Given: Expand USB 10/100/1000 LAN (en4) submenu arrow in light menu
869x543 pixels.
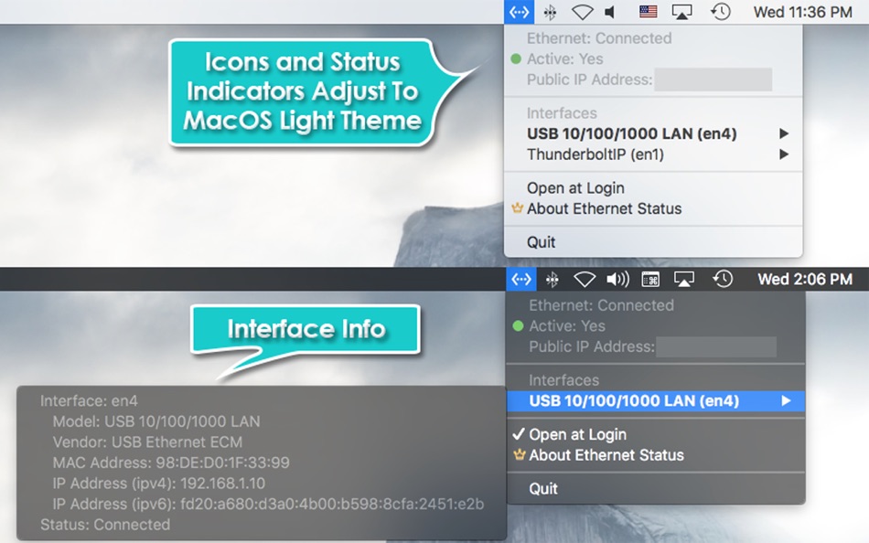Looking at the screenshot, I should pyautogui.click(x=784, y=133).
